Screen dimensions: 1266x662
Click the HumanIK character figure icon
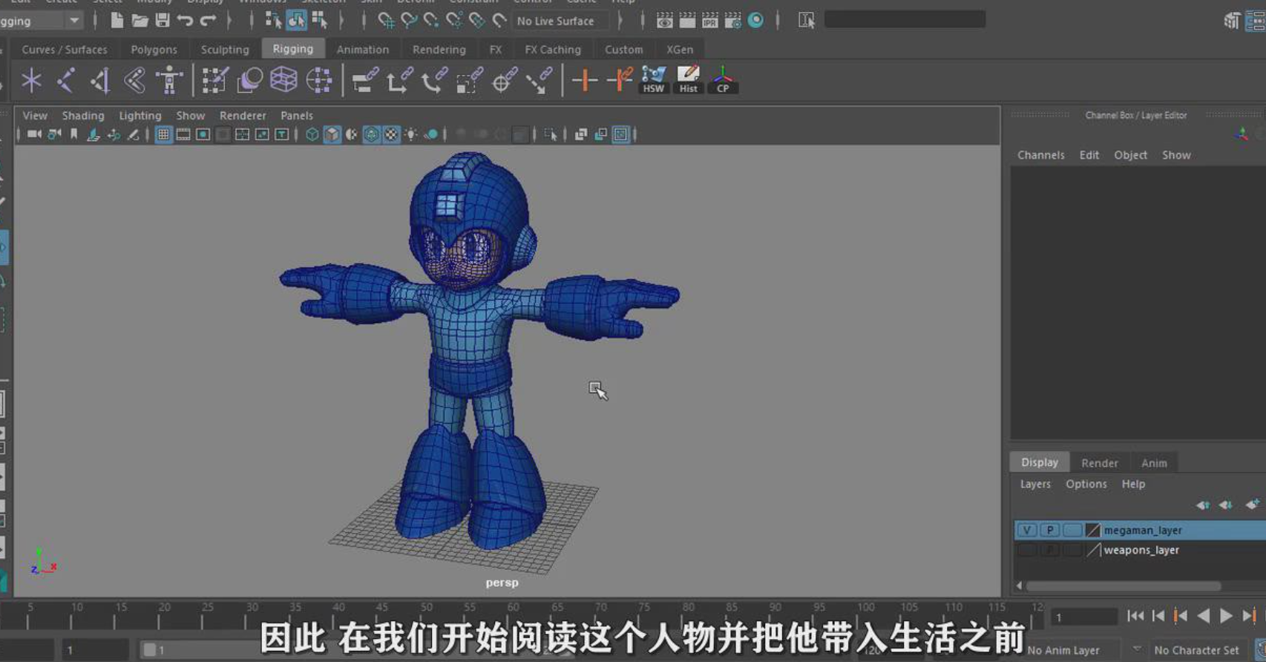click(x=170, y=80)
